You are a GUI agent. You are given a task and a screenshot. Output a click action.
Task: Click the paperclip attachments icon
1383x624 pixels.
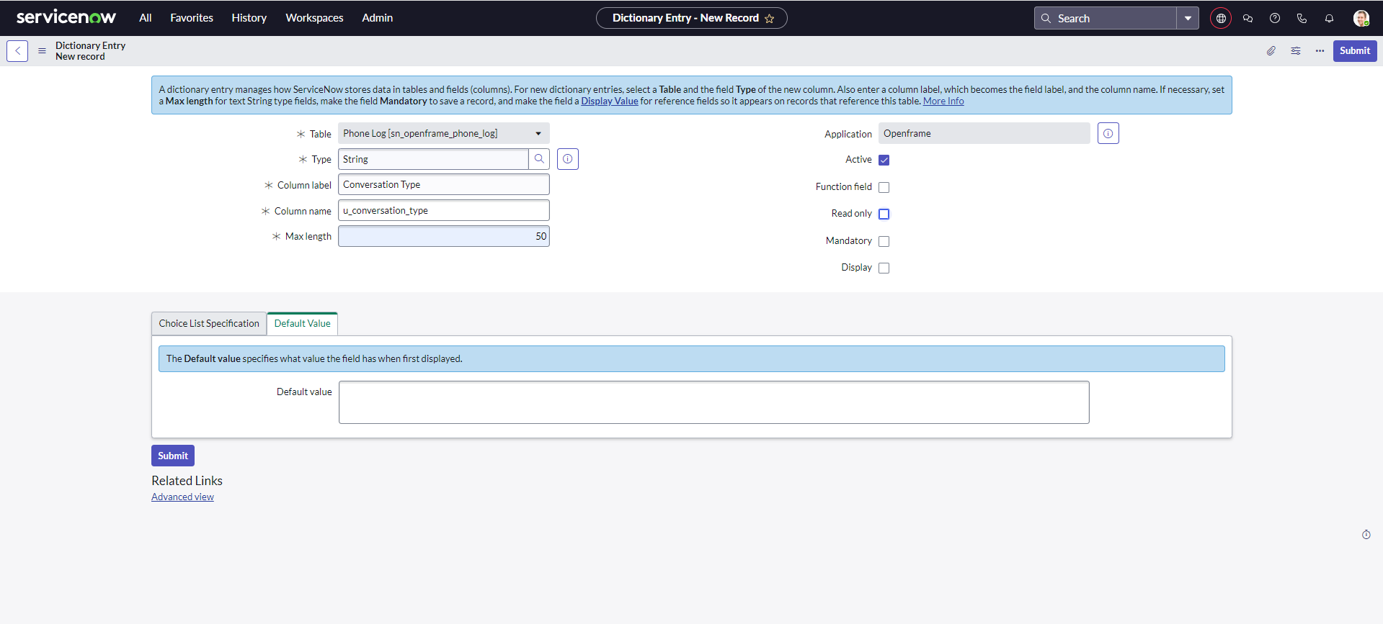click(1271, 51)
